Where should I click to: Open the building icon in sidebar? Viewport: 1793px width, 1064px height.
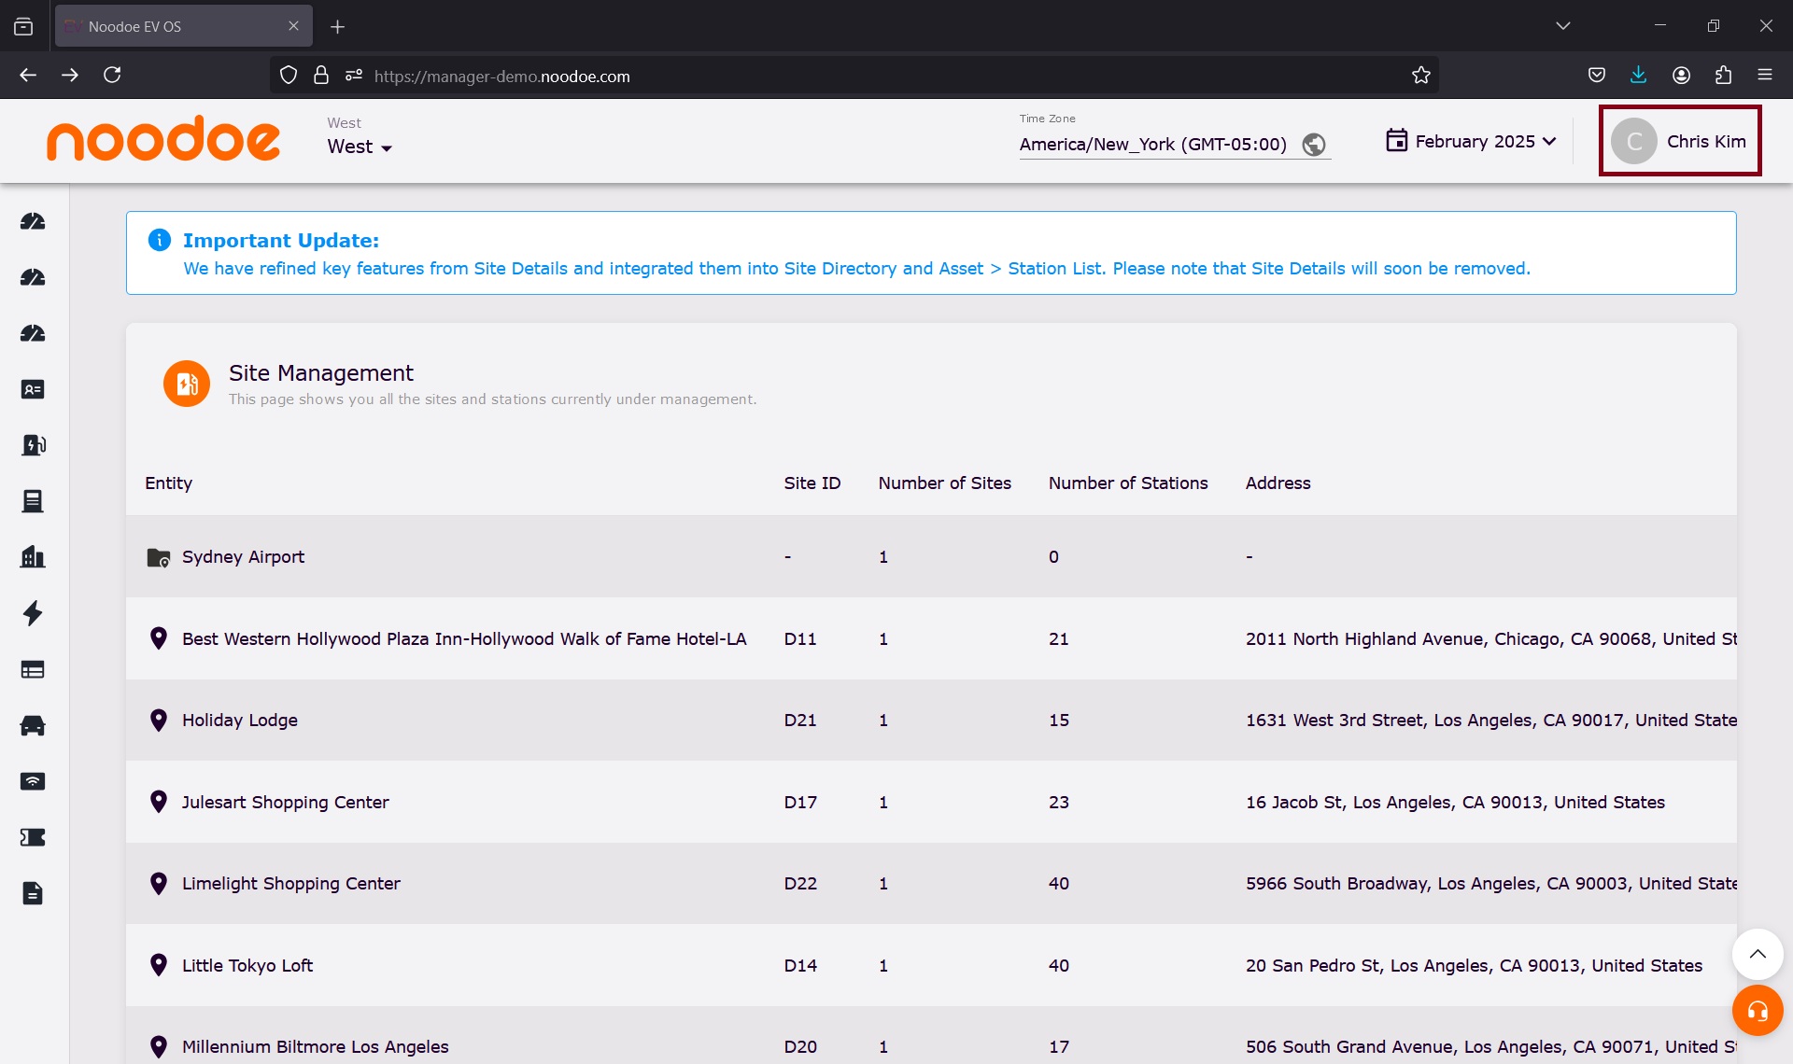click(x=33, y=557)
